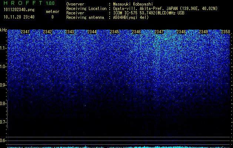Viewport: 233px width, 148px height.
Task: Select antenna text A504HB(yagi 4el)
Action: [x=131, y=17]
